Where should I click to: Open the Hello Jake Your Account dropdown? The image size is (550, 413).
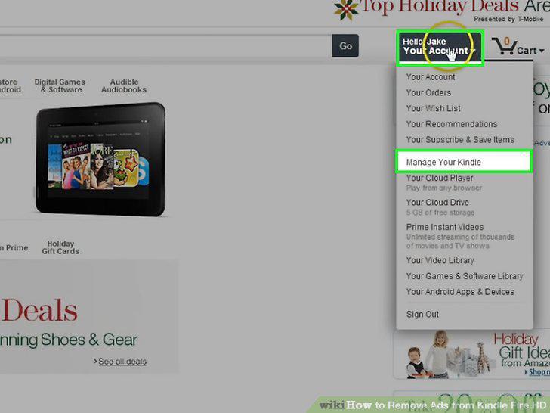coord(440,47)
